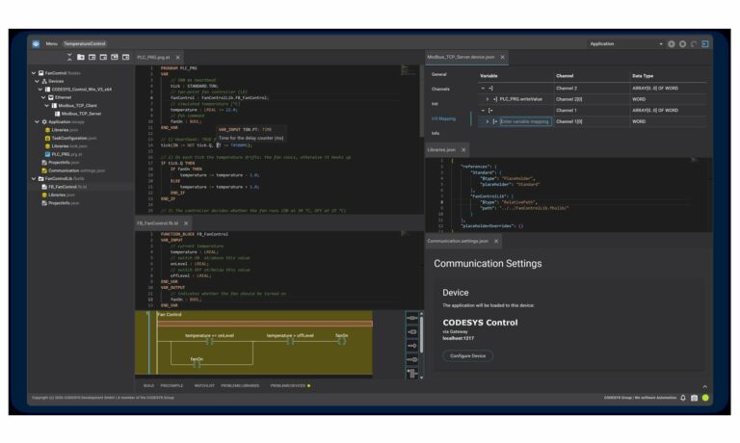
Task: Click the bottom icon in ladder toolbox
Action: (x=412, y=374)
